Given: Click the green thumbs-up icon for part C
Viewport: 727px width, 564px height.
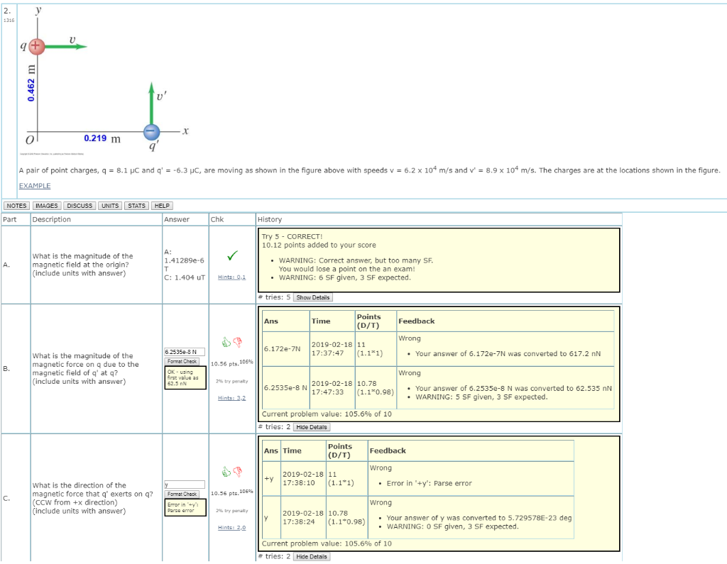Looking at the screenshot, I should point(226,472).
